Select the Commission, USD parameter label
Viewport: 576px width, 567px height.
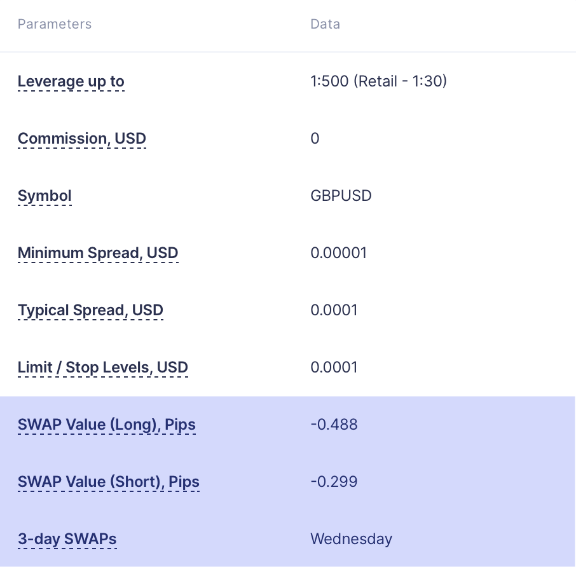(82, 139)
